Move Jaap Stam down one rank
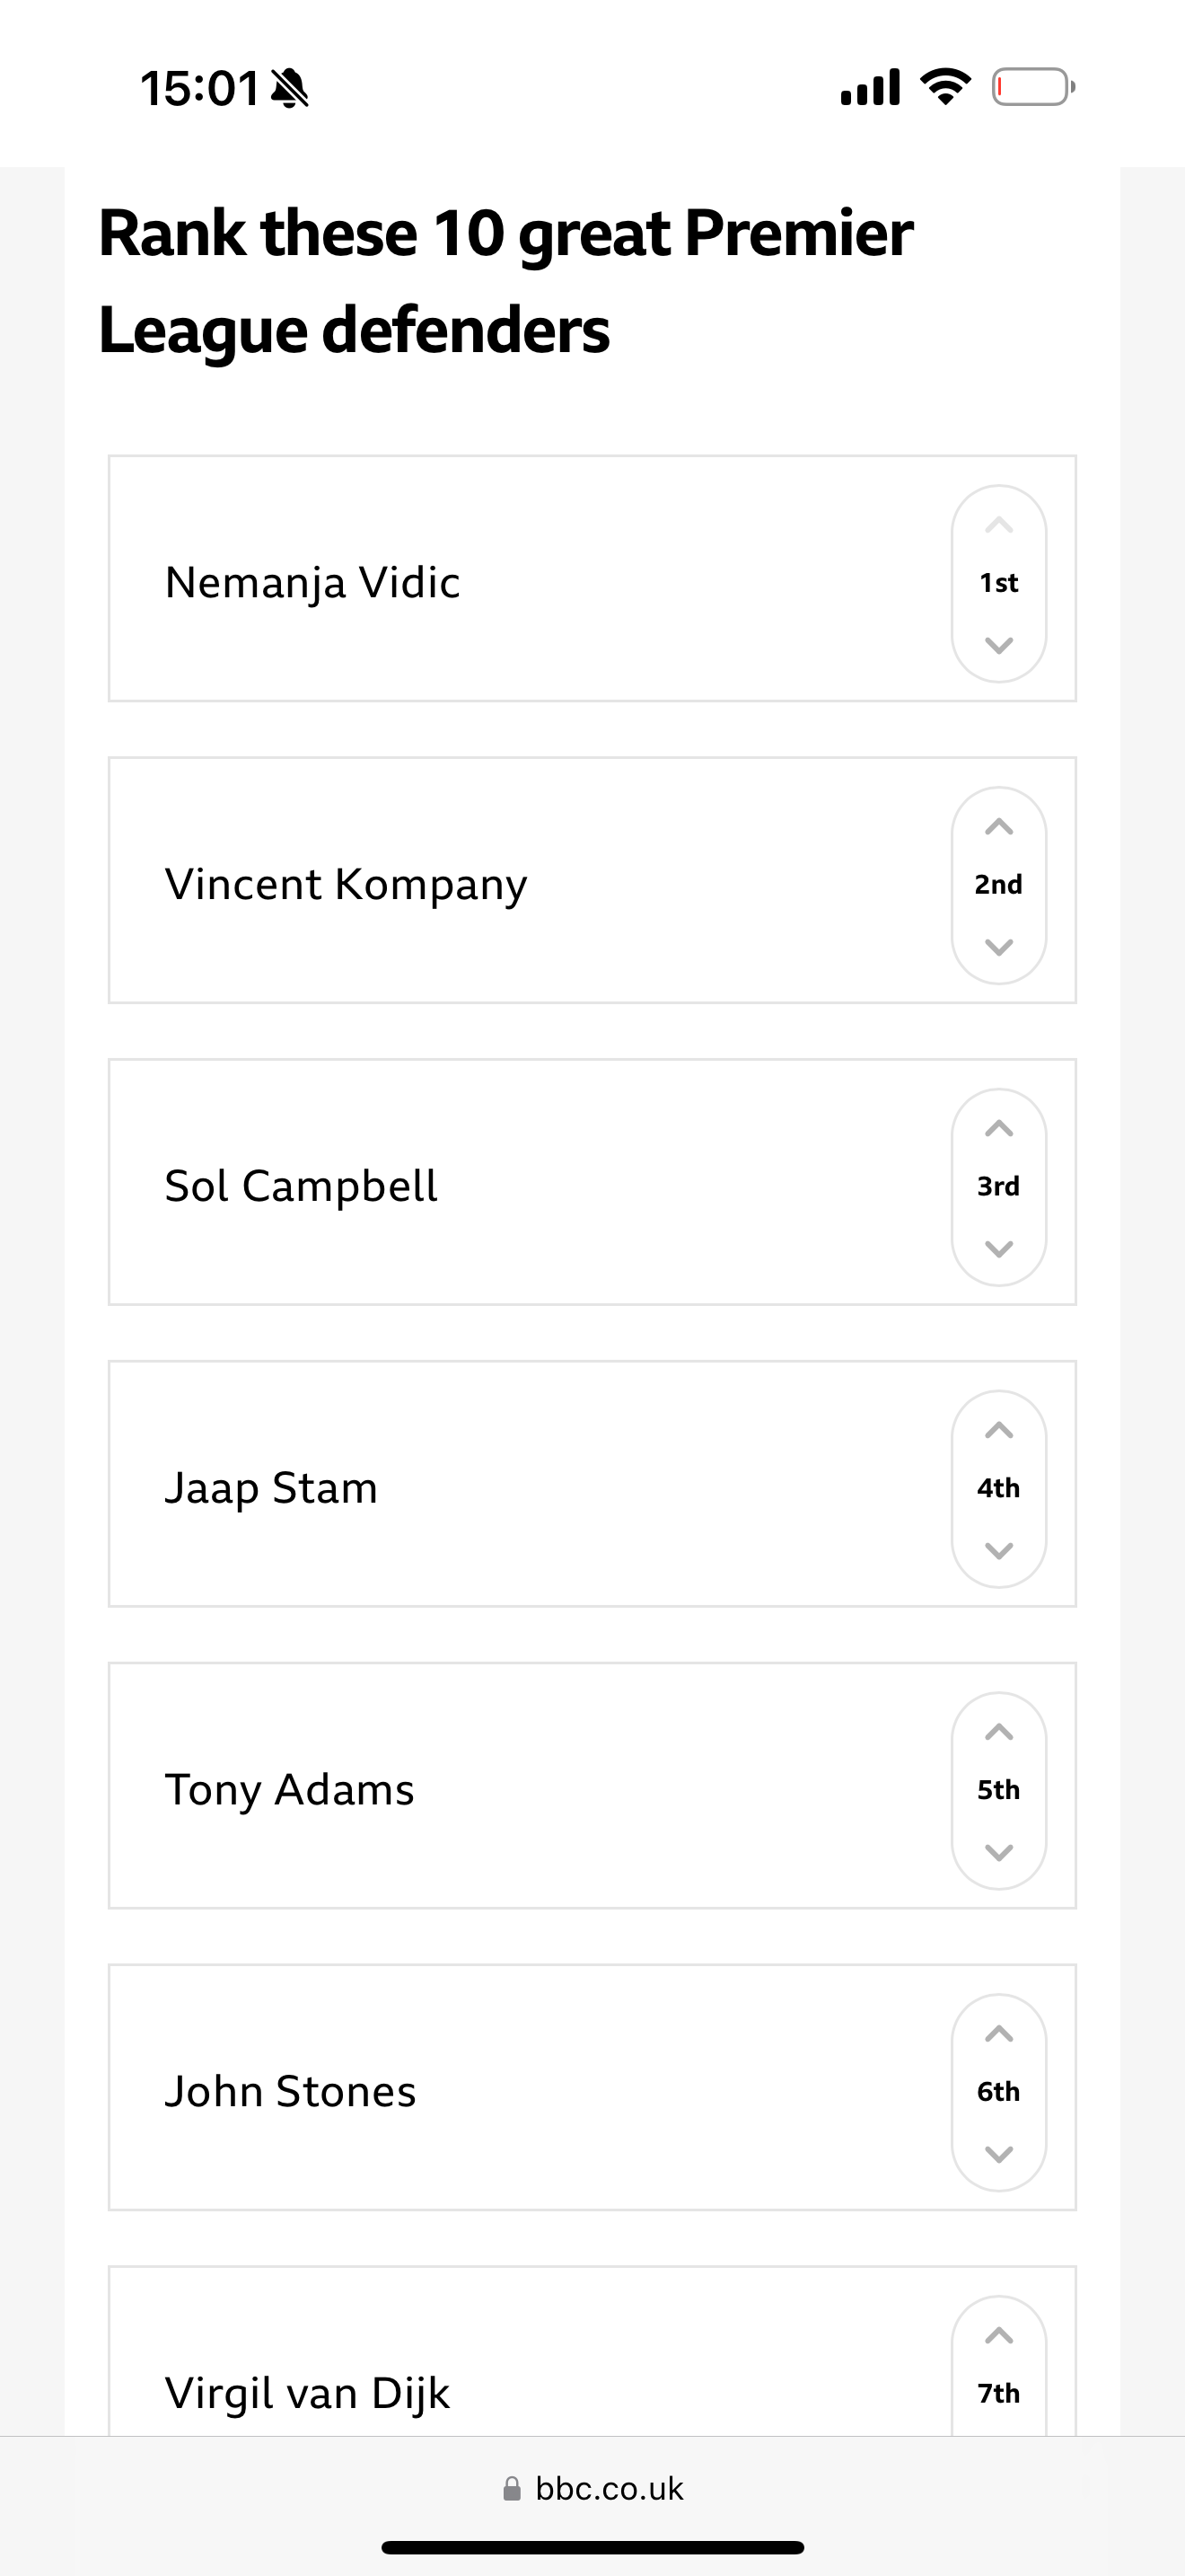Screen dimensions: 1185x2576 pyautogui.click(x=998, y=1551)
